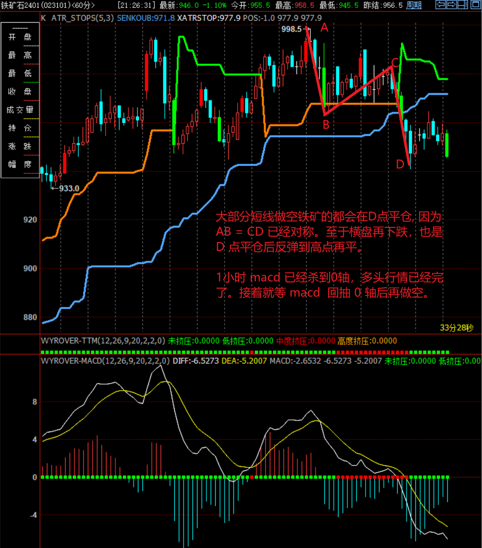Viewport: 482px width, 548px height.
Task: Click the 933.0 low price marker
Action: (69, 188)
